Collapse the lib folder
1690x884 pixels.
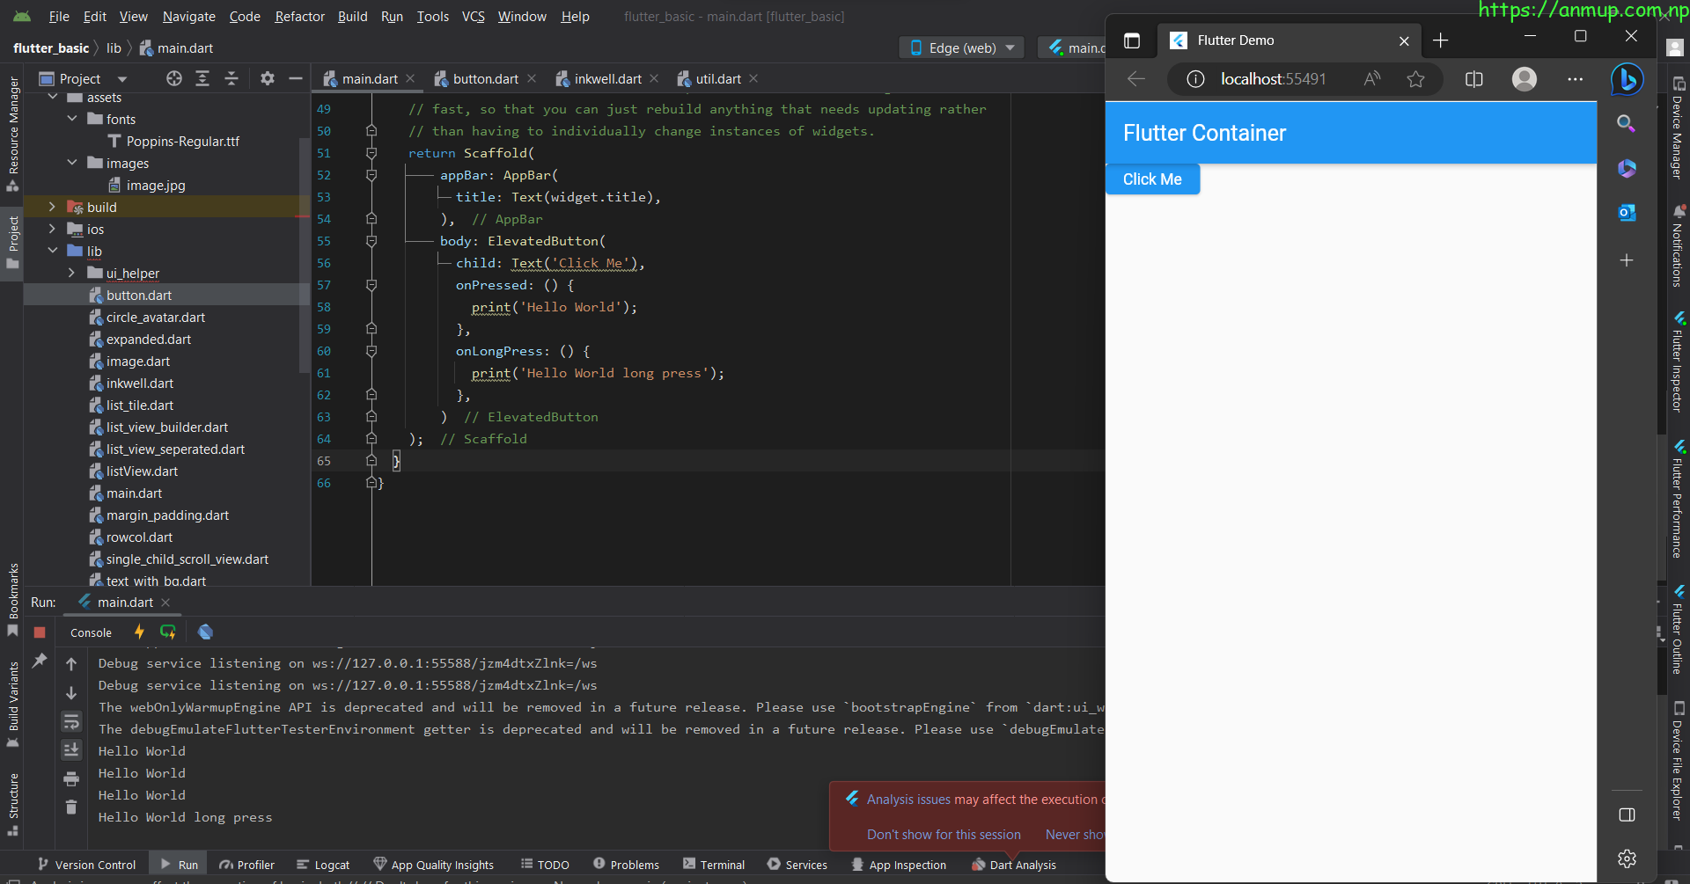coord(52,252)
